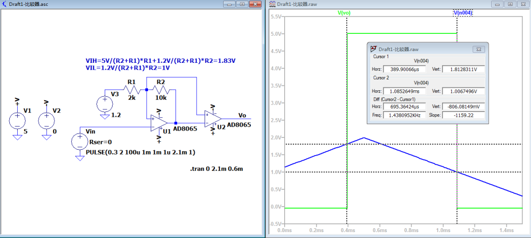Select the U2 AD8065 op-amp symbol
This screenshot has height=238, width=531.
point(213,118)
